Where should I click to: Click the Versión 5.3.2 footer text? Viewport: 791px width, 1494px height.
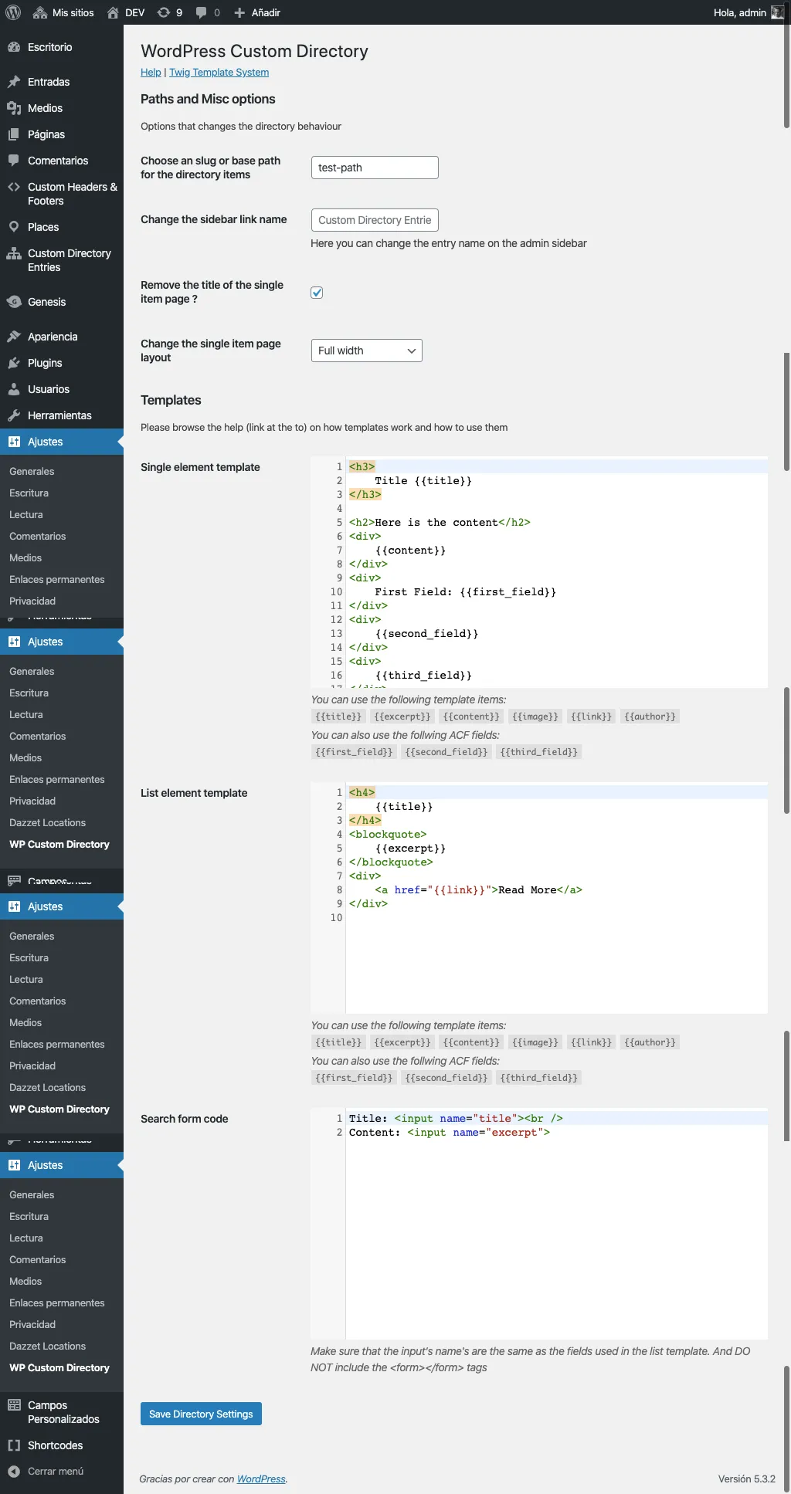(x=746, y=1479)
